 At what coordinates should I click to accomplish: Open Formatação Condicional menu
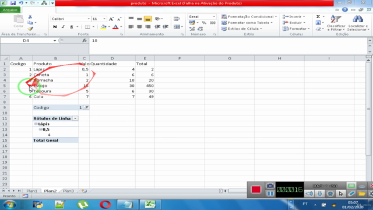[249, 17]
